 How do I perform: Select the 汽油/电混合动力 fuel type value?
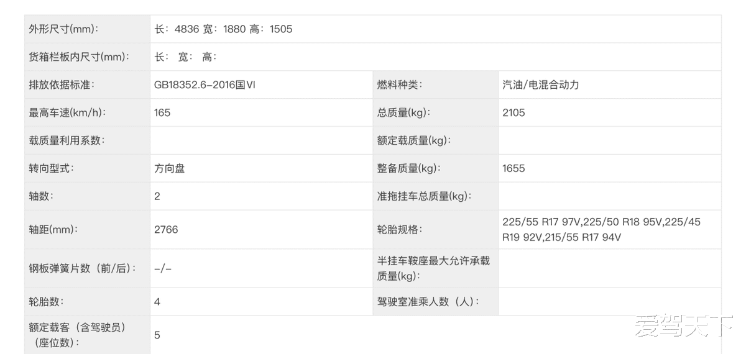pos(541,84)
